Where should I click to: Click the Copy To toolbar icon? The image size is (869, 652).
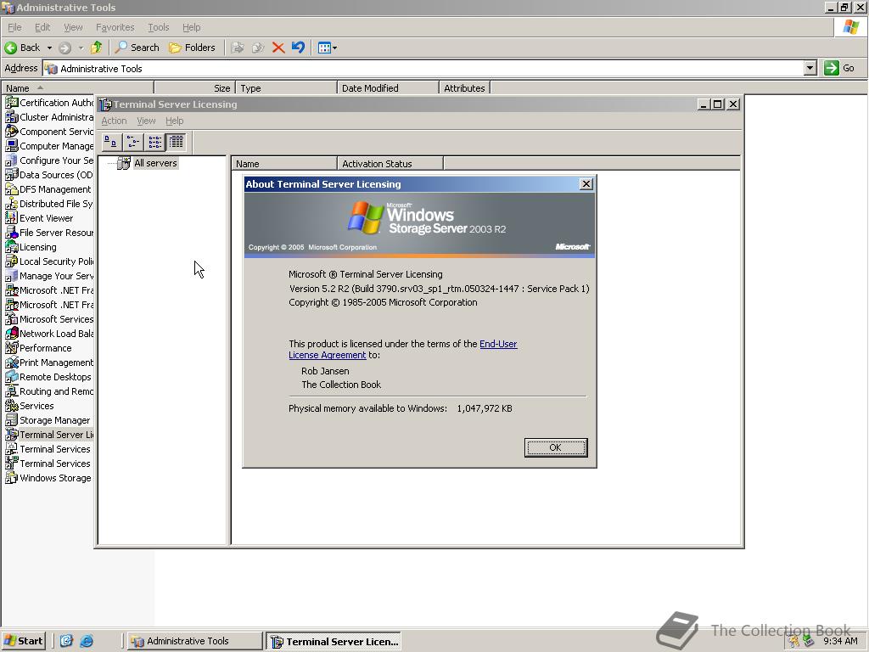258,48
